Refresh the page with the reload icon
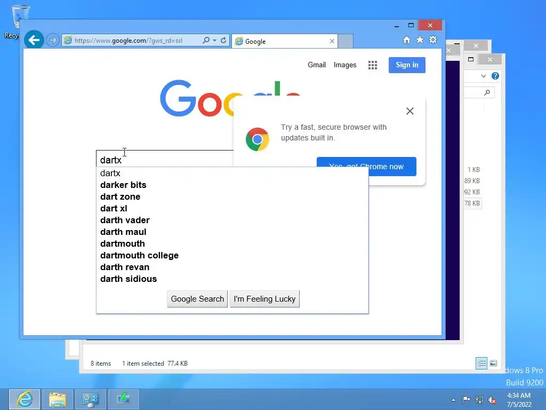 (x=223, y=40)
